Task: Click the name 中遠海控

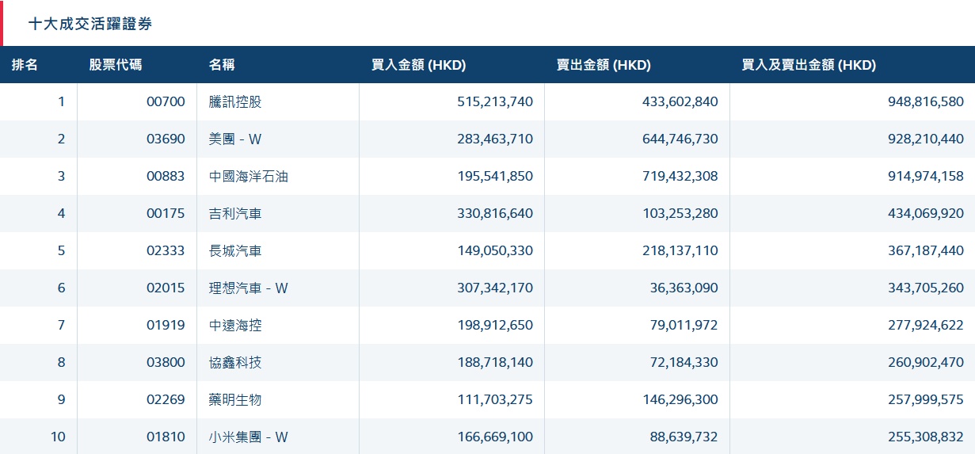Action: tap(235, 325)
